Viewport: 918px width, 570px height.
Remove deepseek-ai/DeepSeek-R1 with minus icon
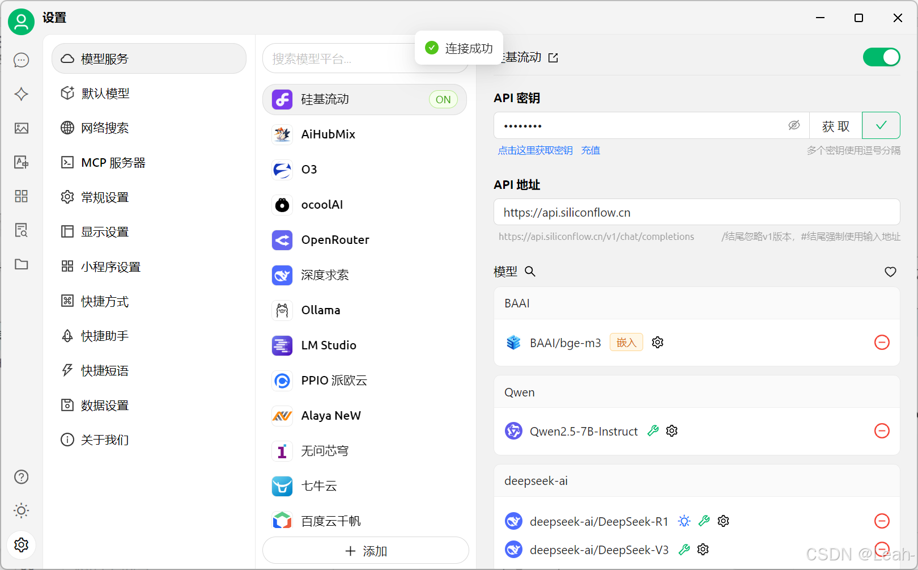click(x=881, y=521)
